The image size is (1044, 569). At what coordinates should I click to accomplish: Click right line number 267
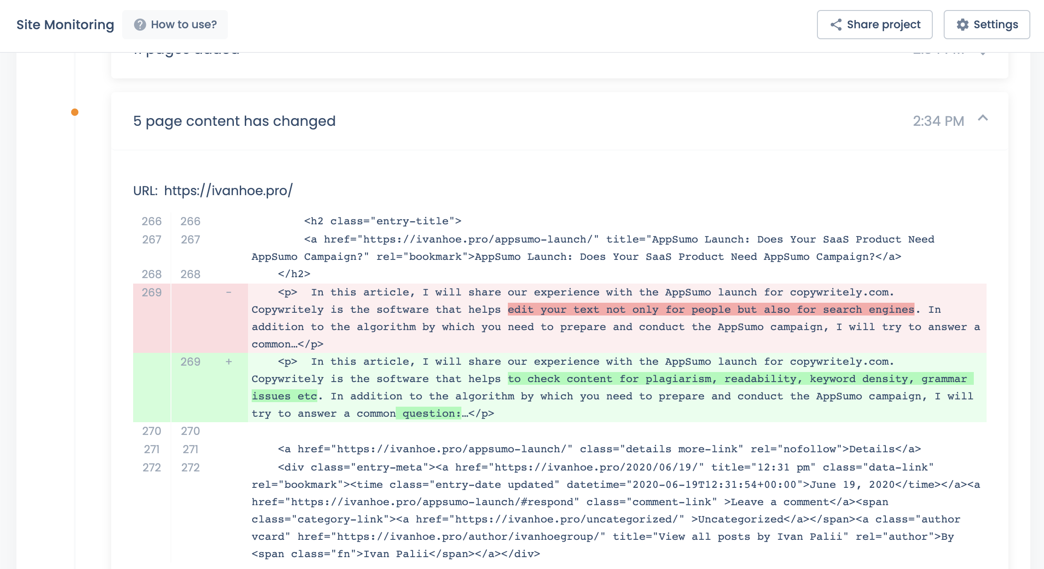click(x=191, y=239)
